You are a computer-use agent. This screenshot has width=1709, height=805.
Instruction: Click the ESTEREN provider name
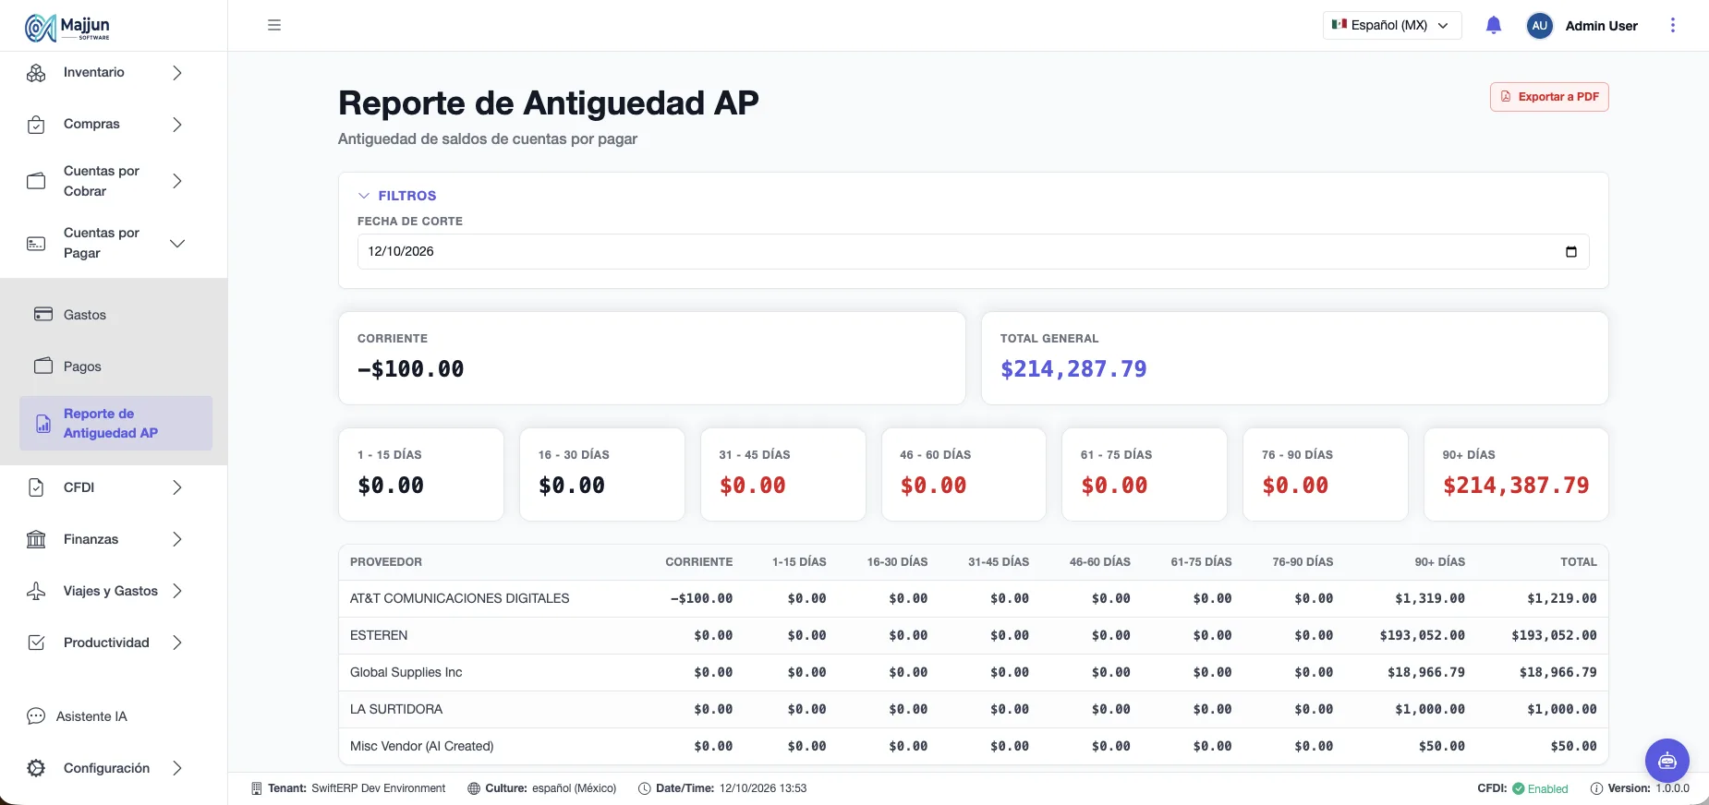[379, 635]
